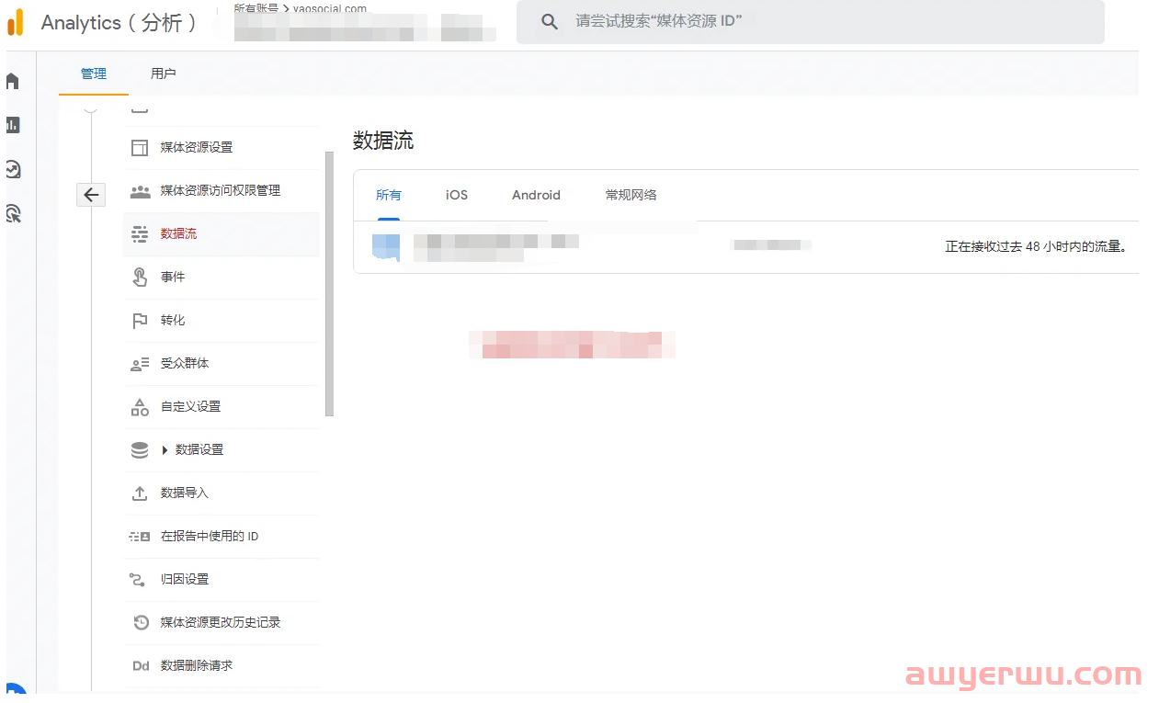Click the 归因设置 path icon
The image size is (1159, 703).
click(x=138, y=580)
